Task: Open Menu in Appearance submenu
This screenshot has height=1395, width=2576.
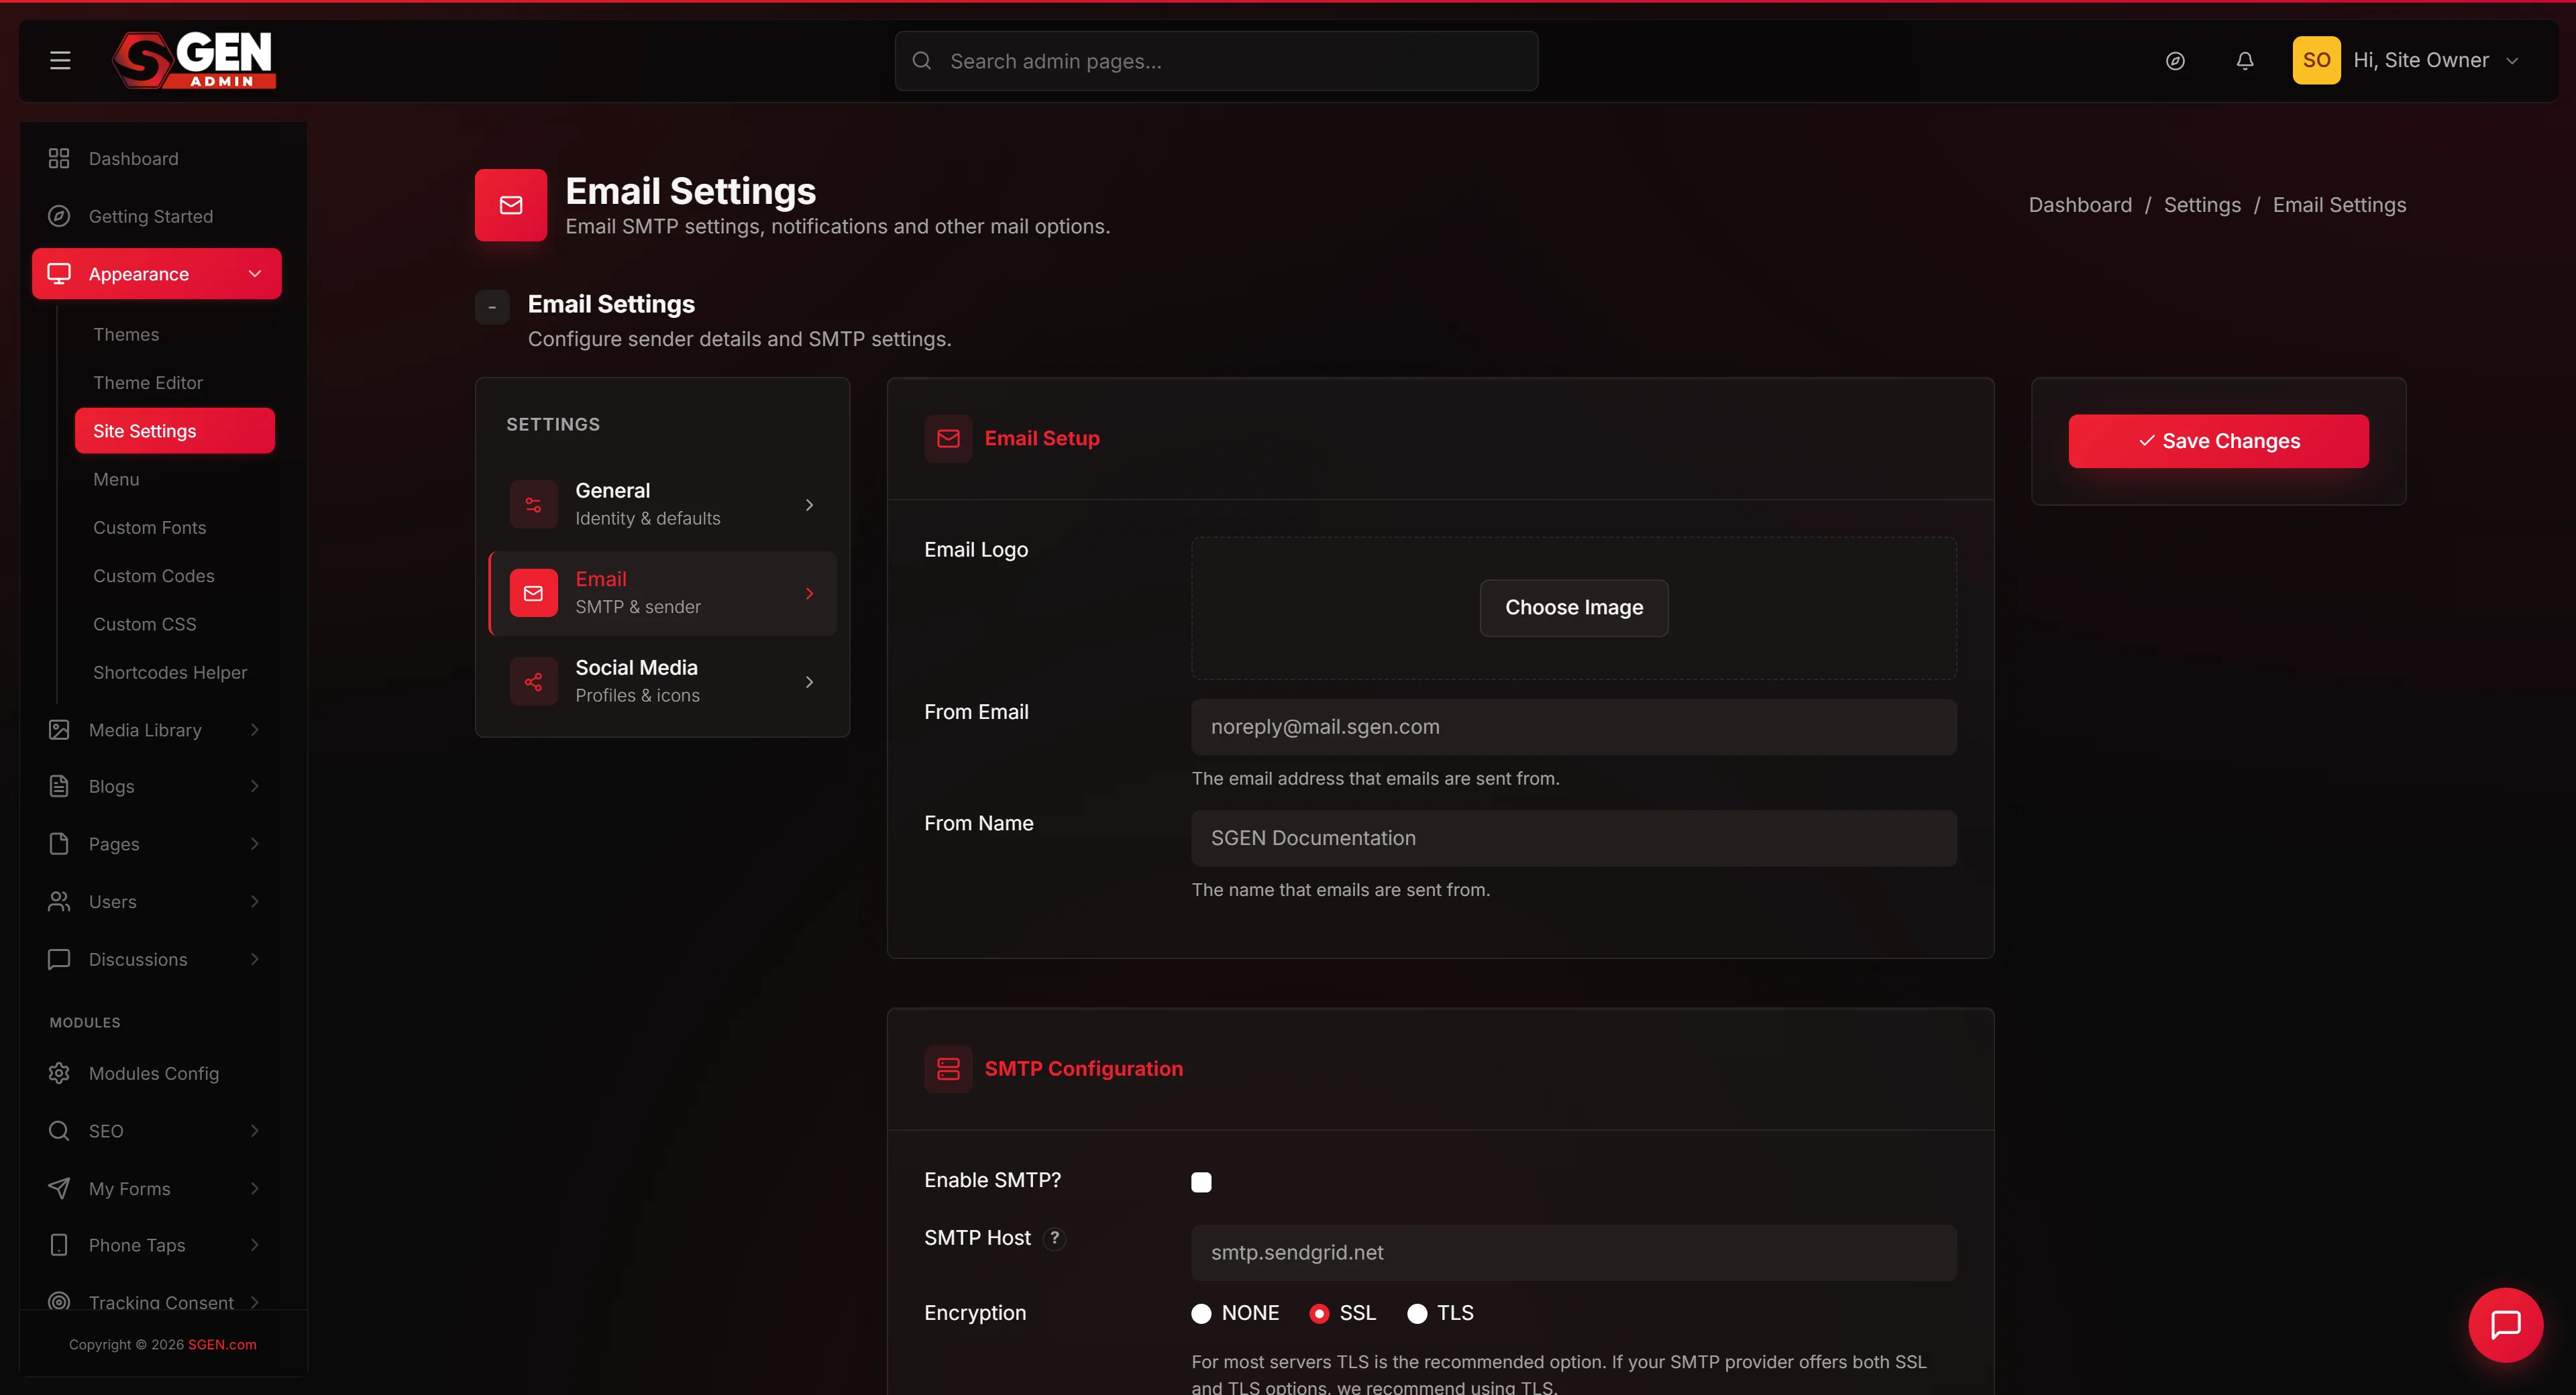Action: (116, 479)
